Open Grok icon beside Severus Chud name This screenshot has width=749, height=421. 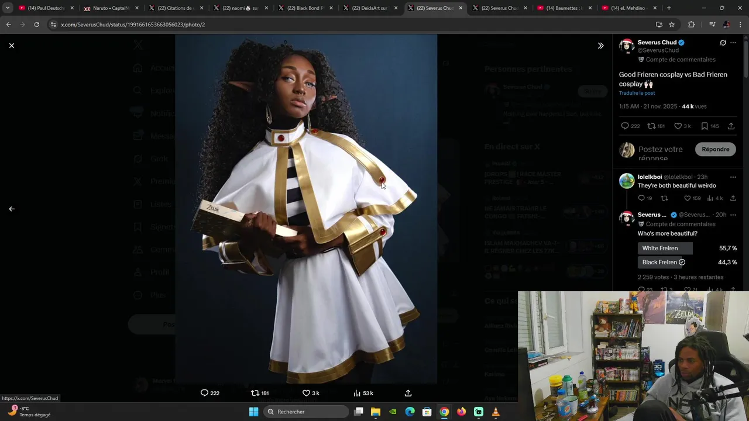(723, 43)
